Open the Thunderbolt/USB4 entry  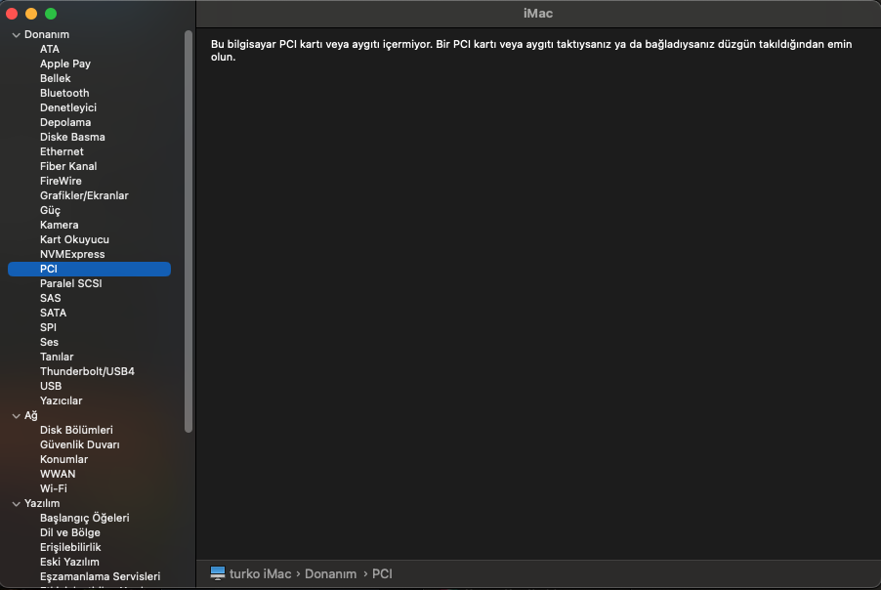pyautogui.click(x=87, y=371)
